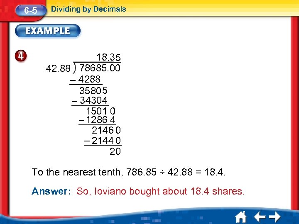299x224 pixels.
Task: Click the value 2146 0
Action: 106,130
